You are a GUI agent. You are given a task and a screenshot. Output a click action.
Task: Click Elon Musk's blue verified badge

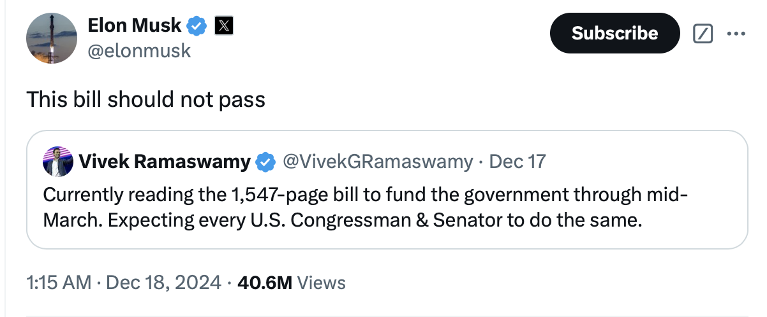pos(197,26)
